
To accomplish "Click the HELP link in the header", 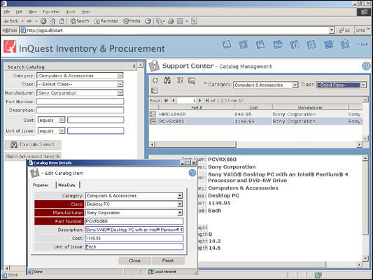I will tap(363, 44).
